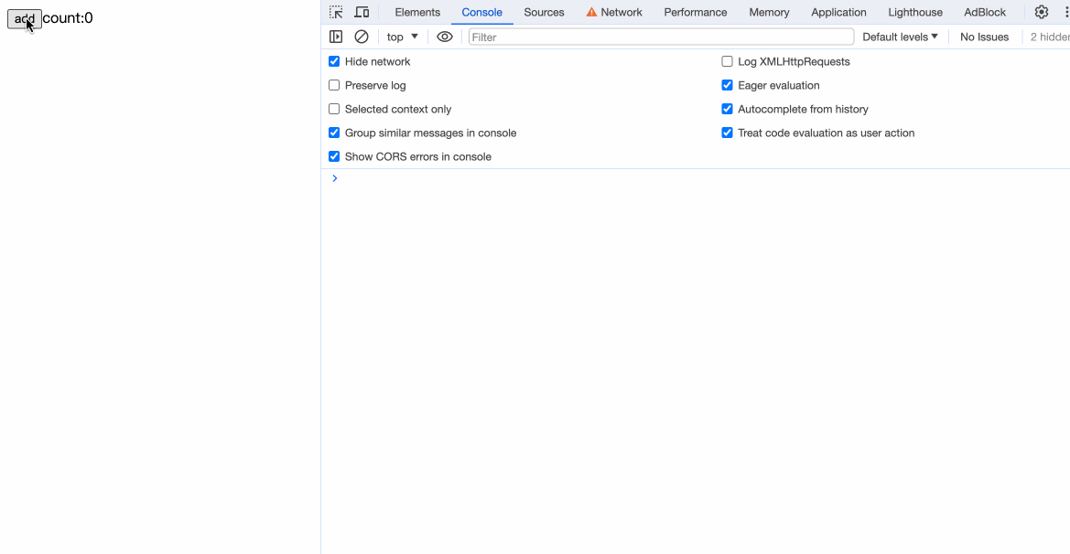1070x554 pixels.
Task: Uncheck the Hide network checkbox
Action: pos(334,61)
